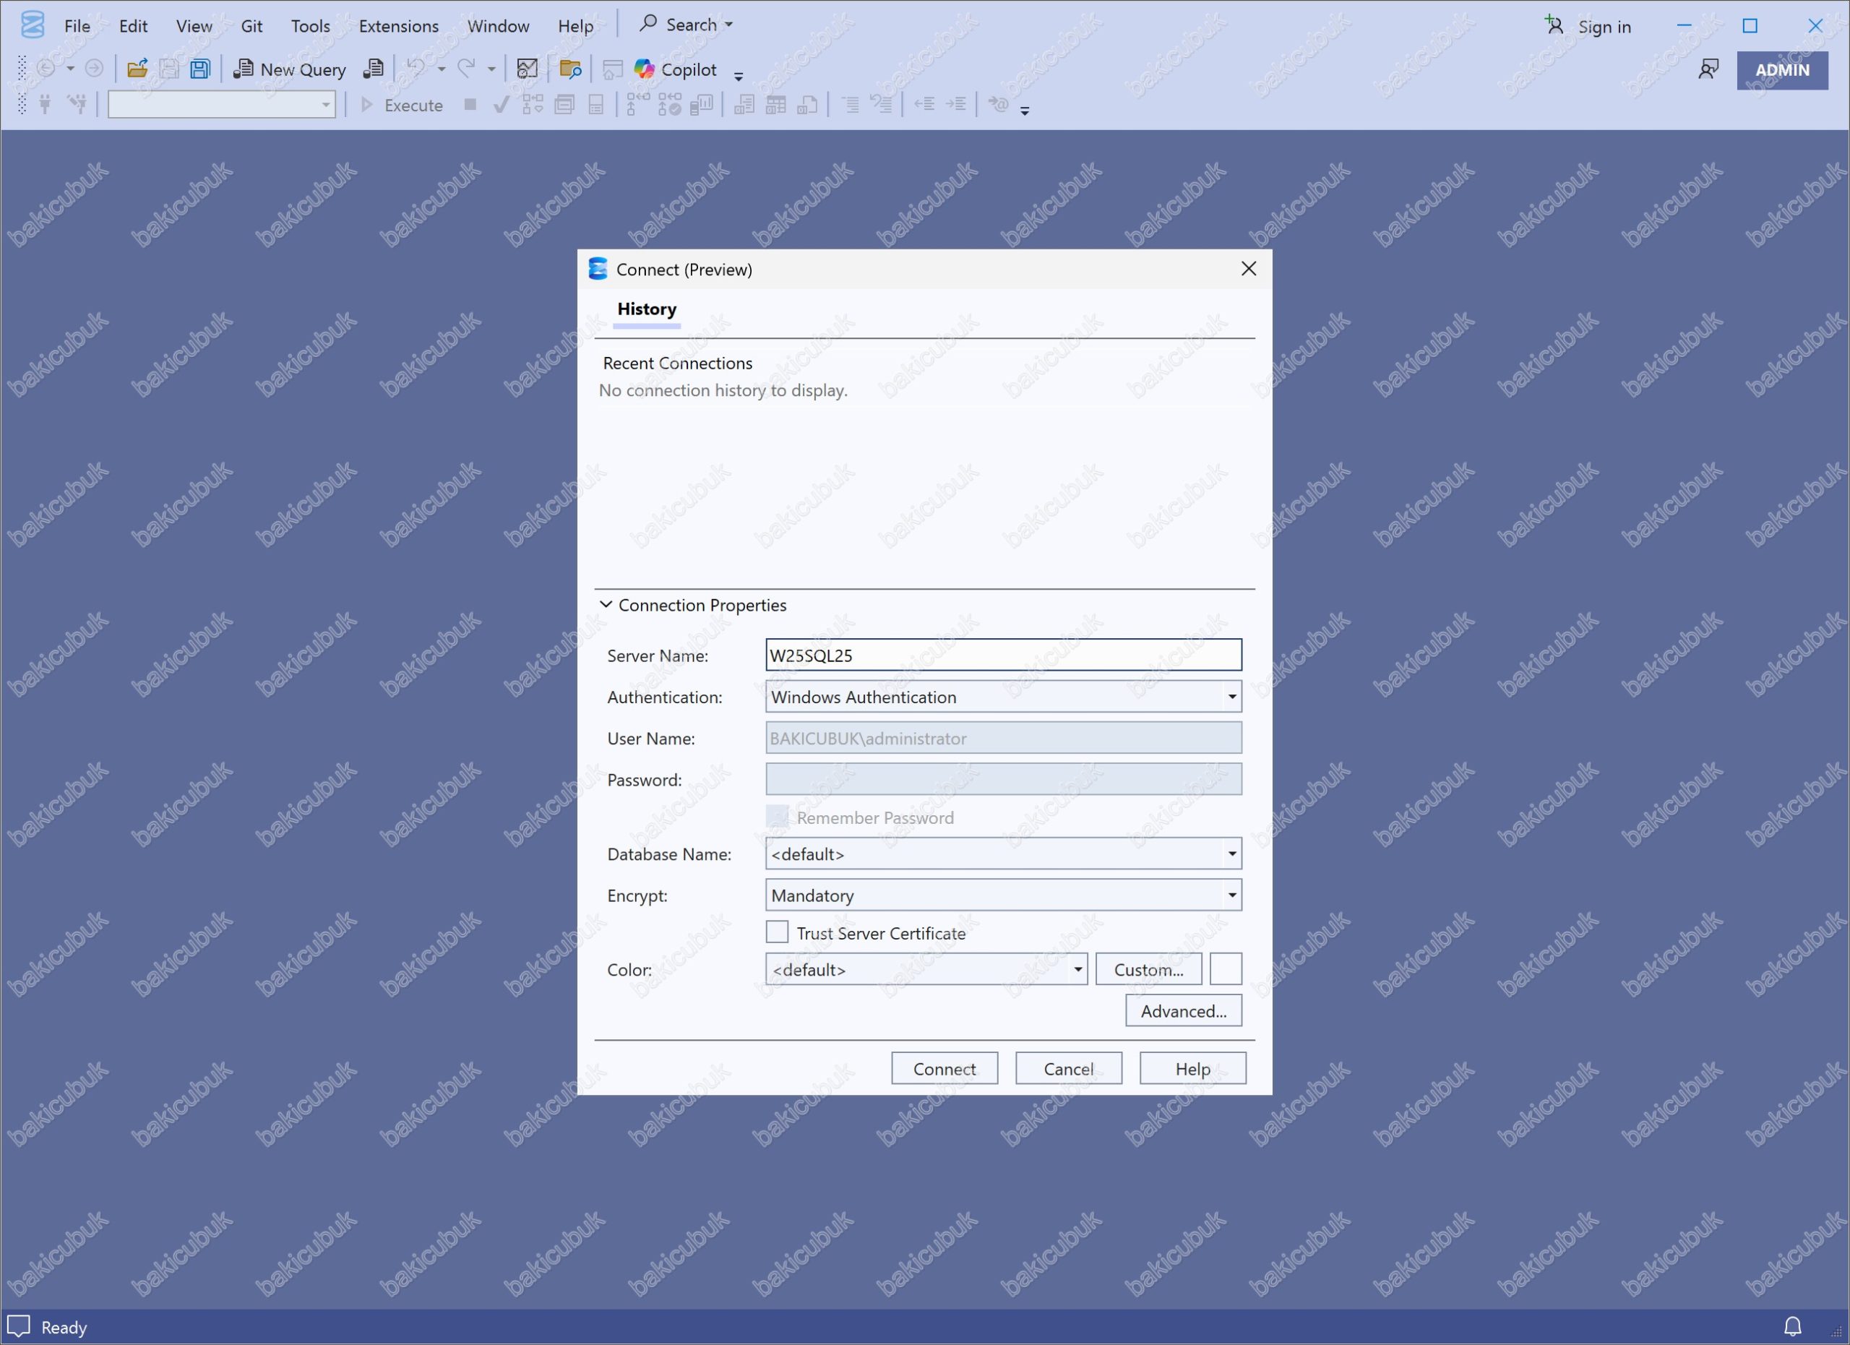Image resolution: width=1850 pixels, height=1345 pixels.
Task: Click the Include Client Statistics icon
Action: [x=702, y=104]
